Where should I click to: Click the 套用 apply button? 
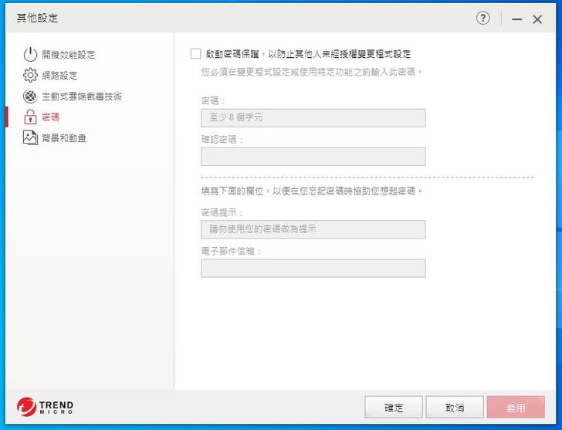(516, 407)
